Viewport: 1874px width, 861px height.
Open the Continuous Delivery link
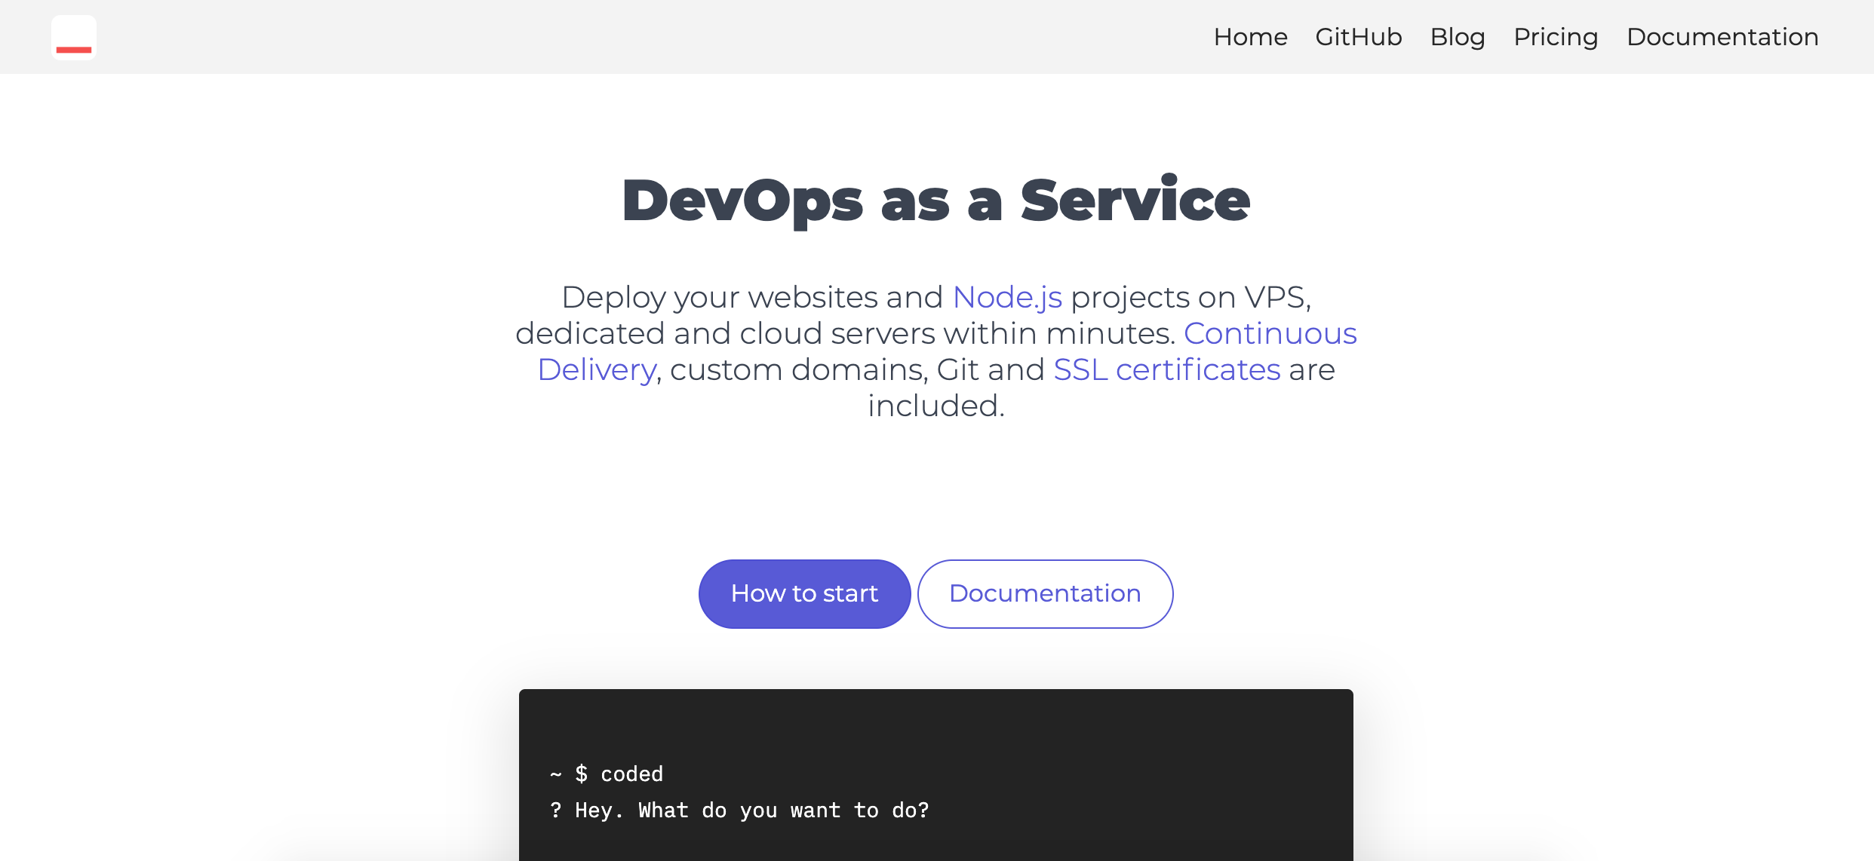pyautogui.click(x=1270, y=333)
